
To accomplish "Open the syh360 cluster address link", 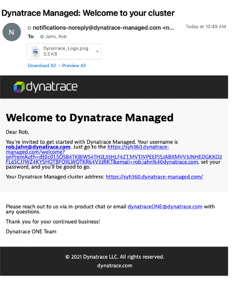I will click(x=154, y=177).
